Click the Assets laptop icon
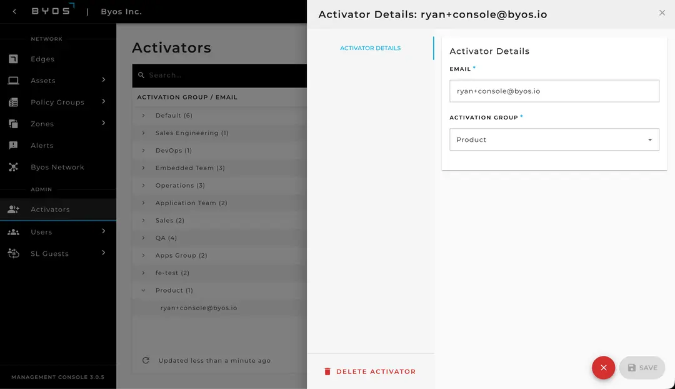The height and width of the screenshot is (389, 675). tap(13, 81)
